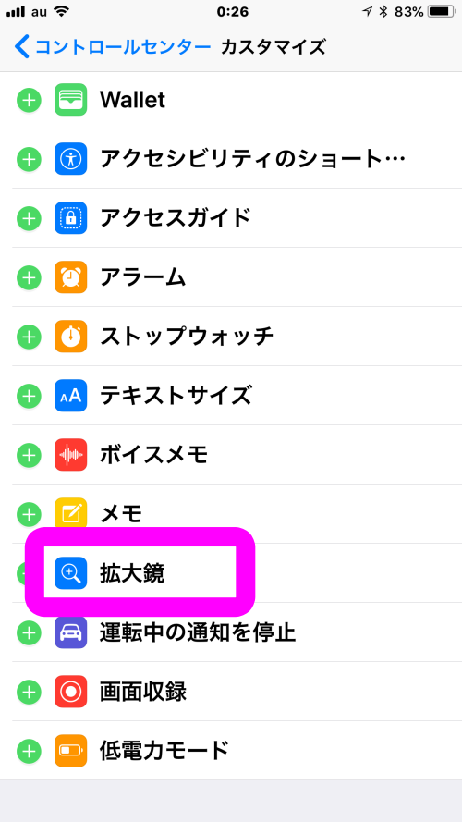The height and width of the screenshot is (822, 462).
Task: Tap the yellow メモ notes icon
Action: tap(71, 514)
